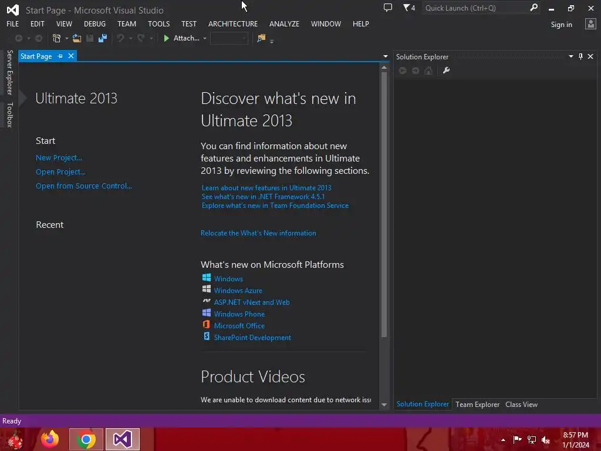Click the Solution Explorer Back icon

click(403, 70)
